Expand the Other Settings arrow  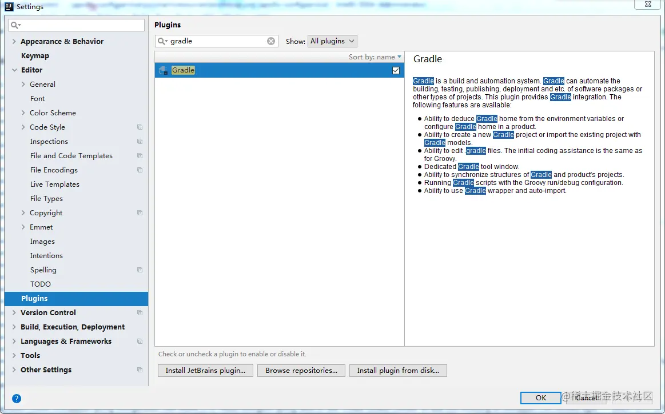tap(14, 370)
